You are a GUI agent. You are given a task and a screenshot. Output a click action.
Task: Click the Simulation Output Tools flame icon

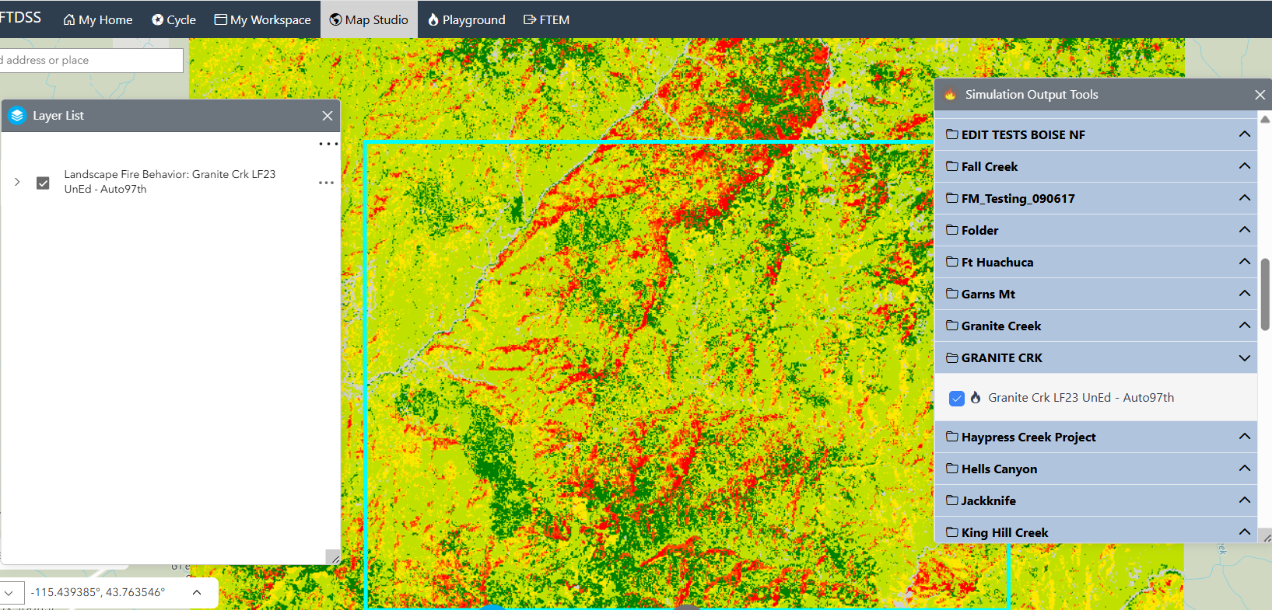[x=950, y=95]
